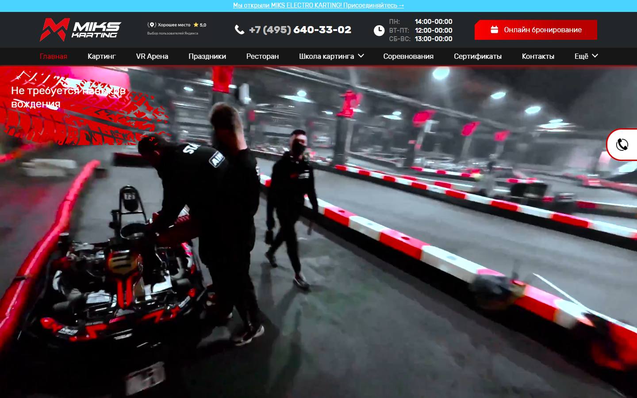Expand the Ещё menu chevron
The height and width of the screenshot is (398, 637).
pyautogui.click(x=595, y=56)
